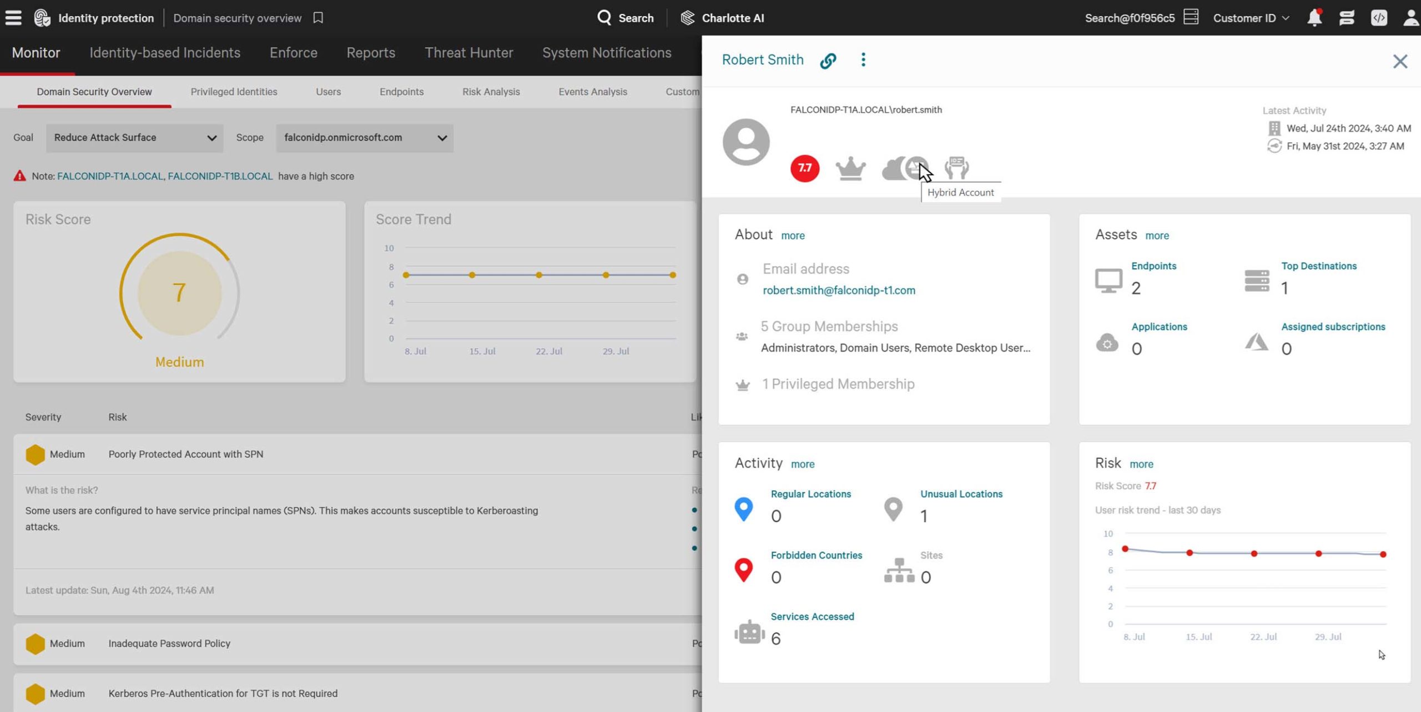Click robert.smith@falconidp-t1.com email link
Image resolution: width=1421 pixels, height=712 pixels.
coord(839,290)
